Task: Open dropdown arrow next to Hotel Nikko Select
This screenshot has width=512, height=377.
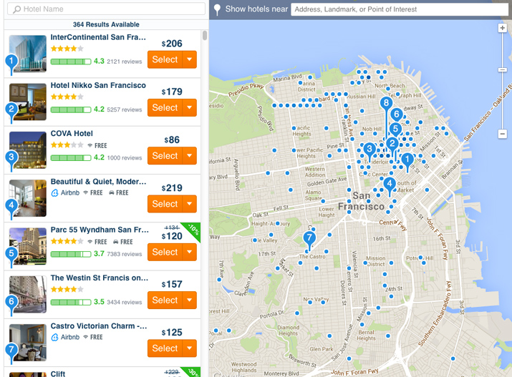Action: pos(189,107)
